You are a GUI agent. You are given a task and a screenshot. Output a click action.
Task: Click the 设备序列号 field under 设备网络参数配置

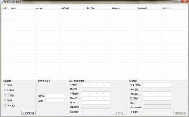(x=96, y=107)
